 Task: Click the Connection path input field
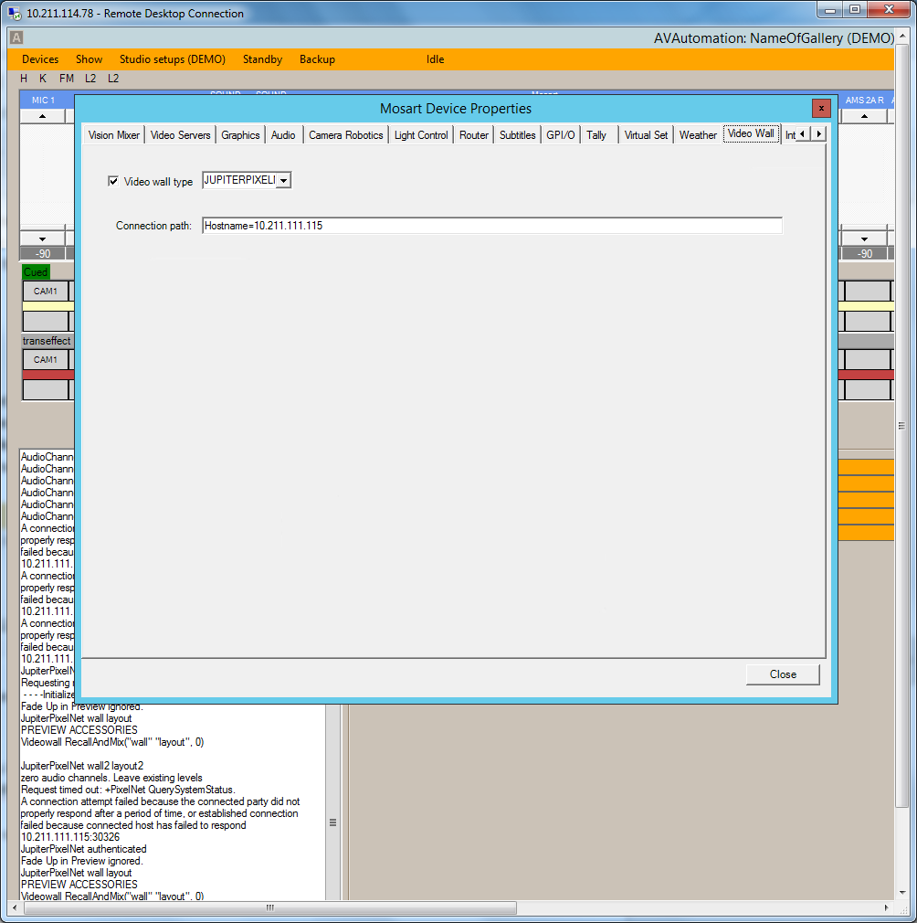pyautogui.click(x=491, y=226)
